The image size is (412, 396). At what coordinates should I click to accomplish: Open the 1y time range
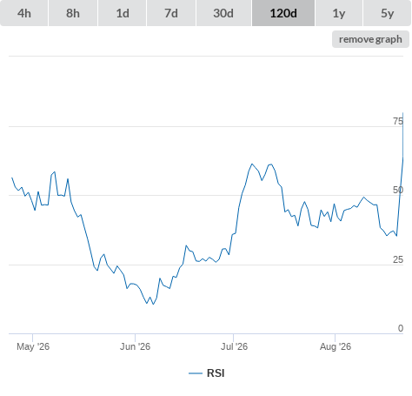click(339, 13)
